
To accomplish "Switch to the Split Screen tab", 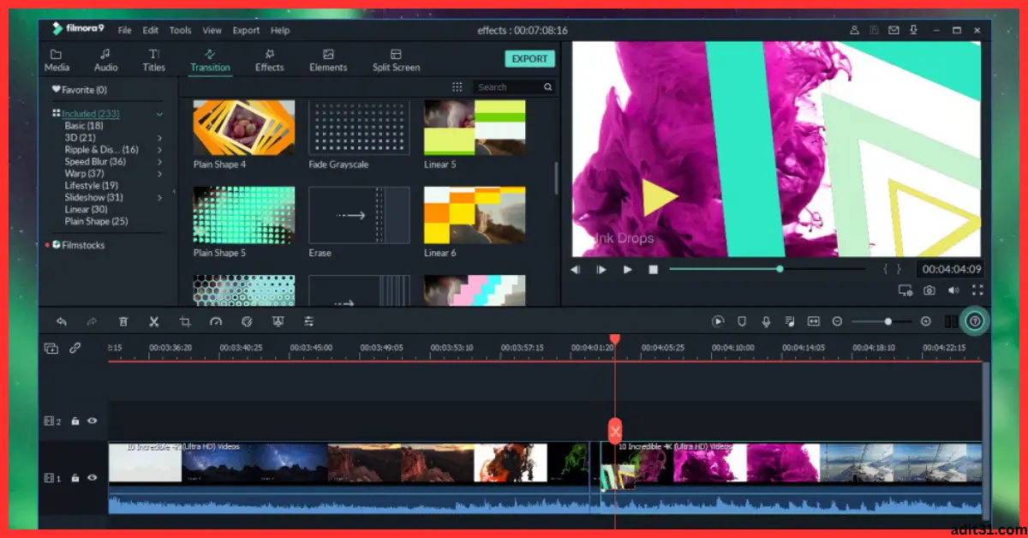I will click(396, 61).
